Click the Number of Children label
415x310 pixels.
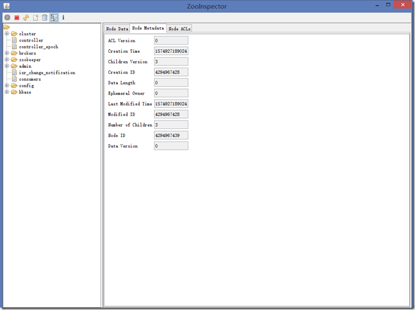[130, 125]
